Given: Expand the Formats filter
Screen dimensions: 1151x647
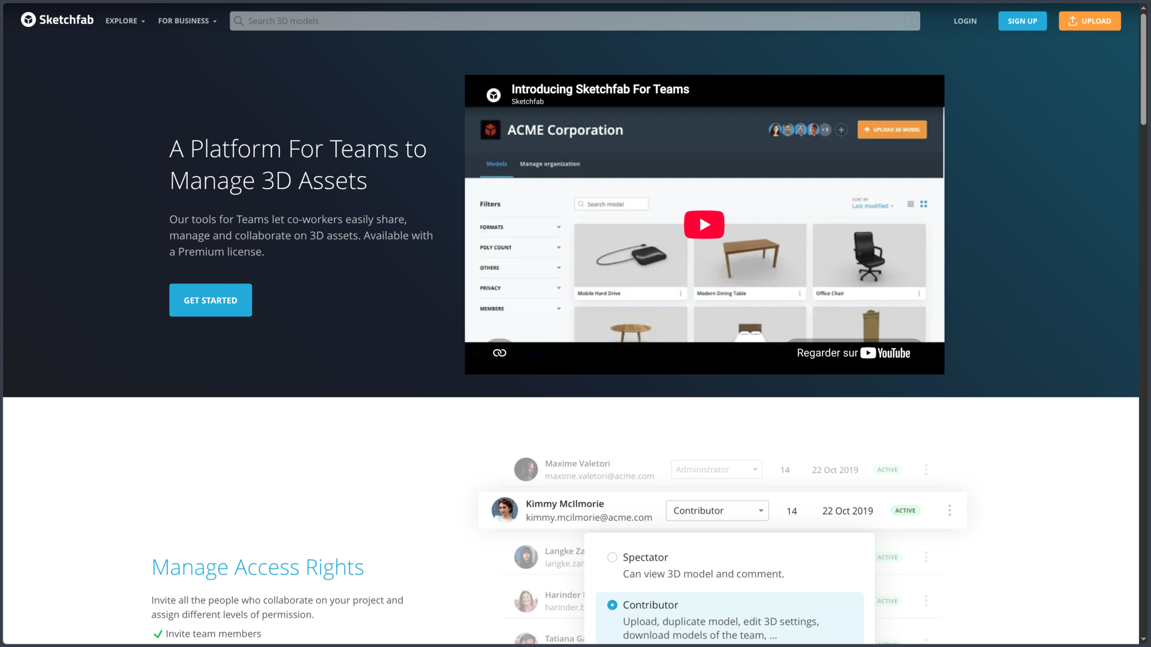Looking at the screenshot, I should coord(520,228).
